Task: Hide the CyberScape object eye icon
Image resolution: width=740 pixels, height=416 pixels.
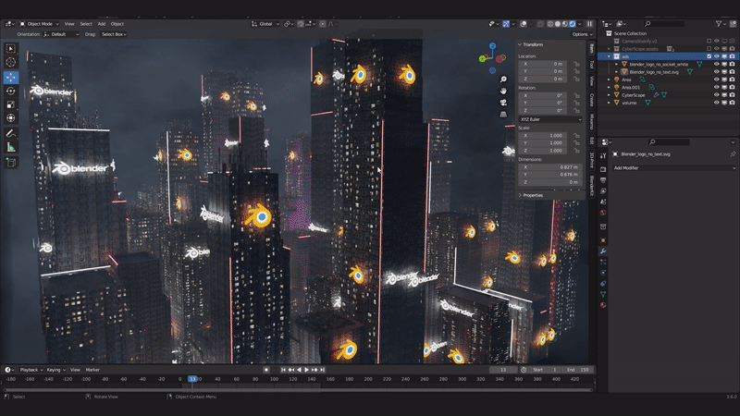Action: tap(716, 95)
